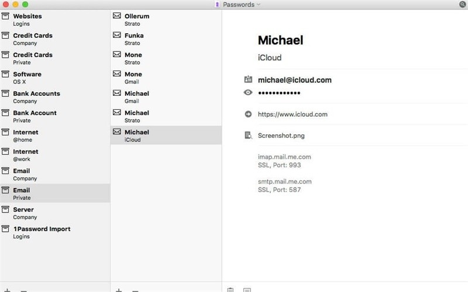This screenshot has width=468, height=292.
Task: Add a new category with plus button
Action: [7, 290]
